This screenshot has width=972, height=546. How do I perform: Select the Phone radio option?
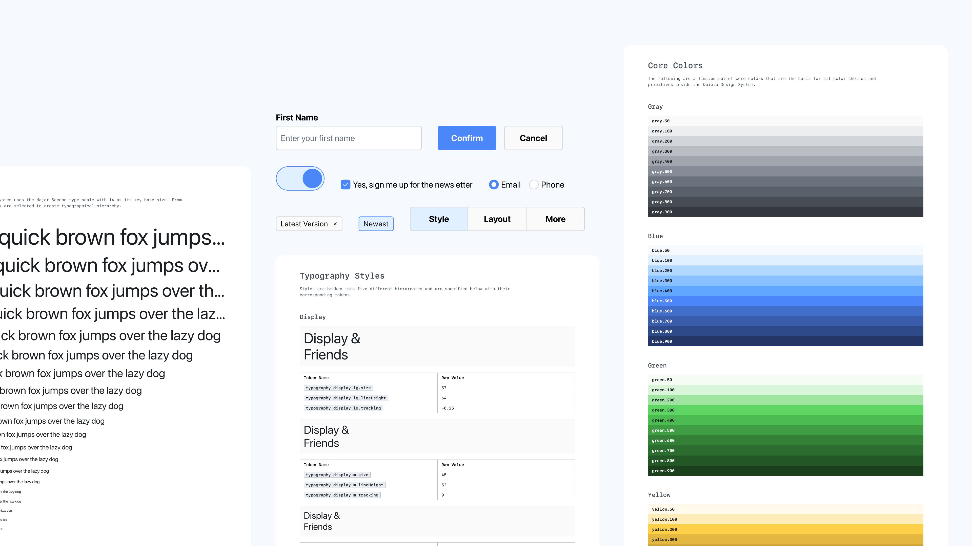pyautogui.click(x=534, y=185)
